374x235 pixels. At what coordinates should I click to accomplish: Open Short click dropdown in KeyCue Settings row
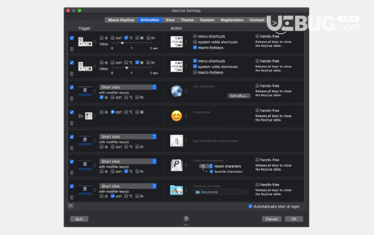point(128,137)
